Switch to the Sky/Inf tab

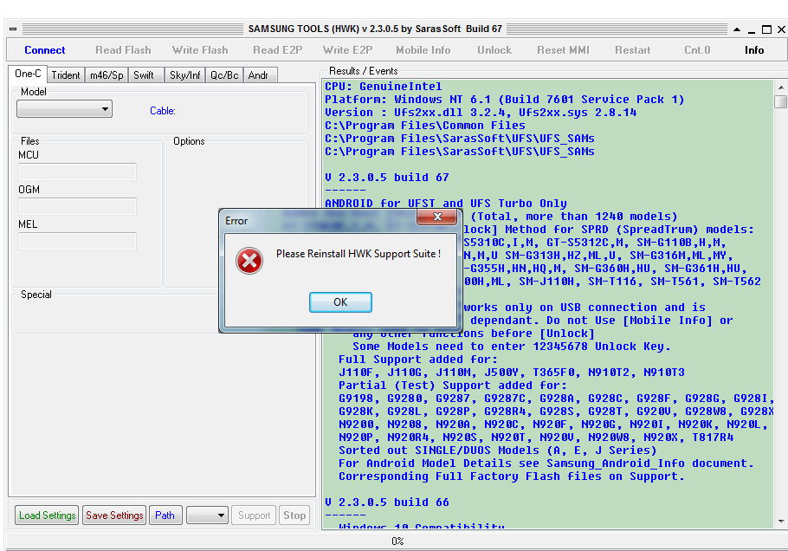[x=185, y=75]
